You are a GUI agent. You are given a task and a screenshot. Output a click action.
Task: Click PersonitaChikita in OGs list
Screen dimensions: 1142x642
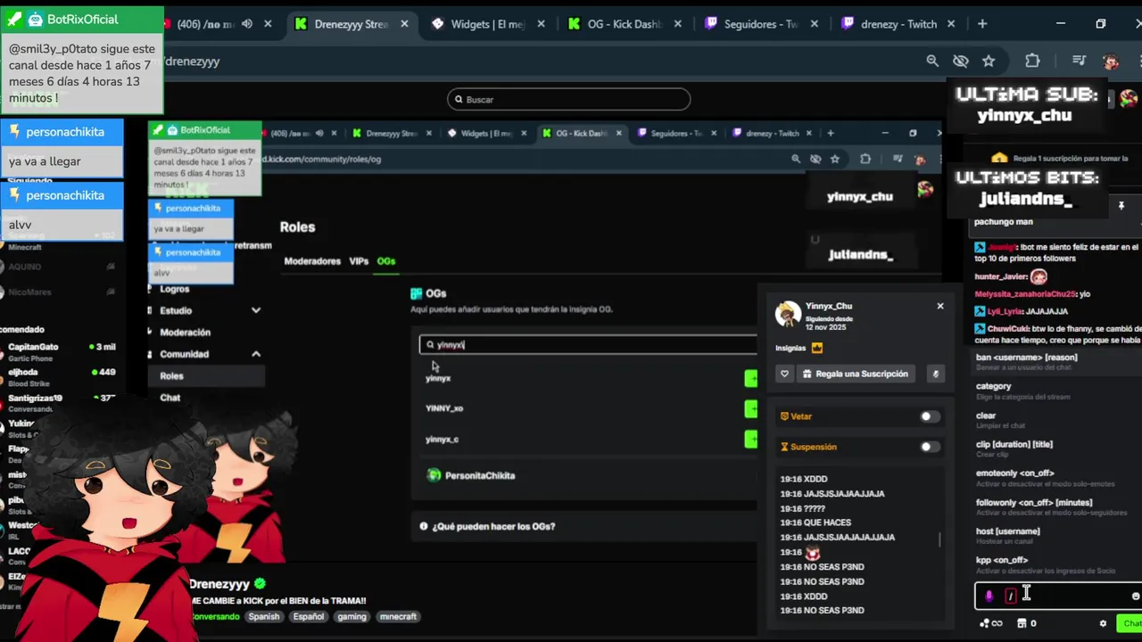(480, 475)
